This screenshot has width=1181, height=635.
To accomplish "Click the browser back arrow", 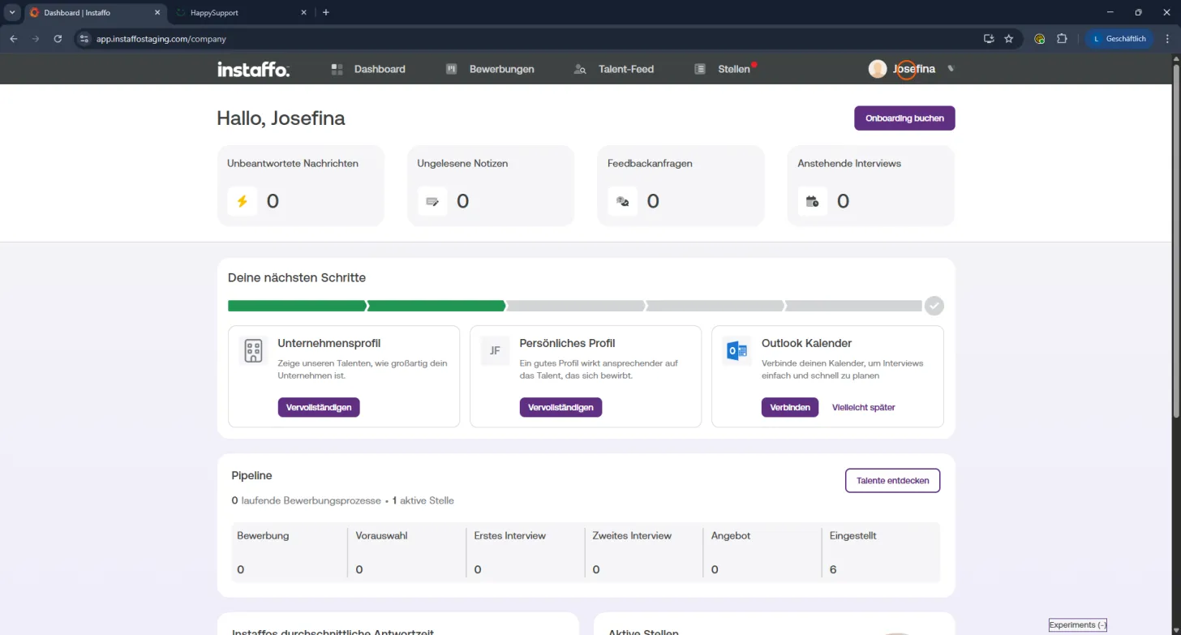I will click(14, 38).
